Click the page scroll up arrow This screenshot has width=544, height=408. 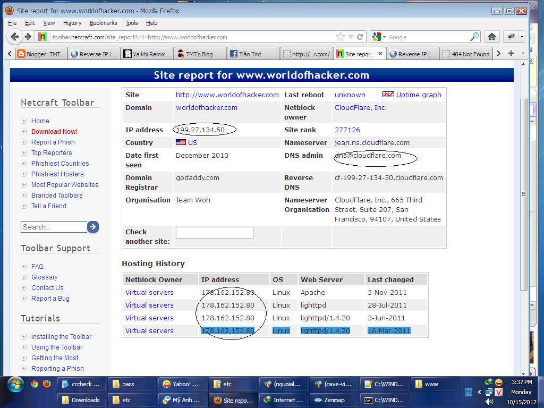[x=524, y=65]
